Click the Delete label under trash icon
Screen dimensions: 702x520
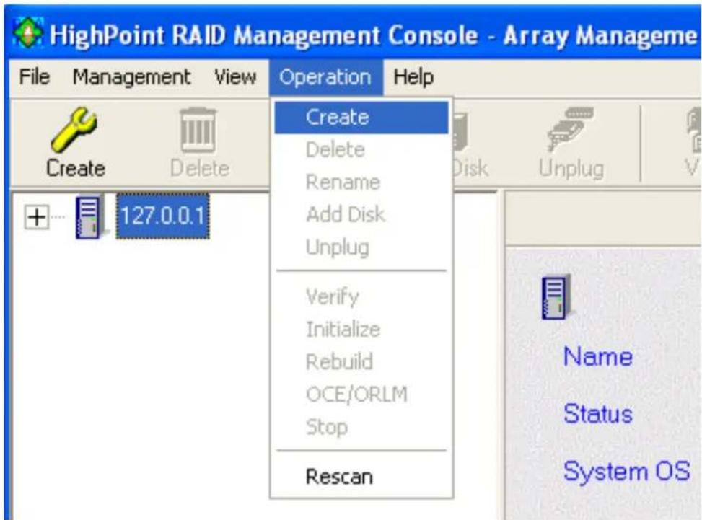click(200, 169)
